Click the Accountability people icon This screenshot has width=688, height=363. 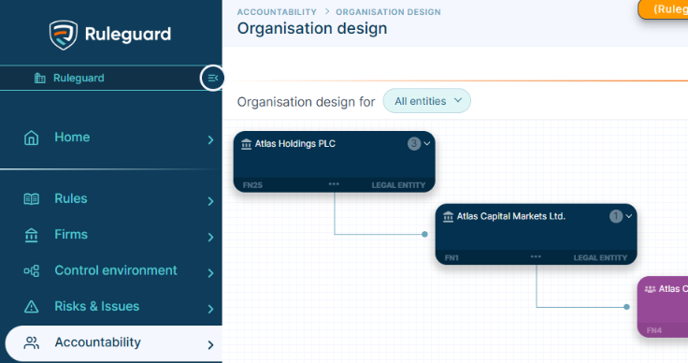[x=31, y=342]
